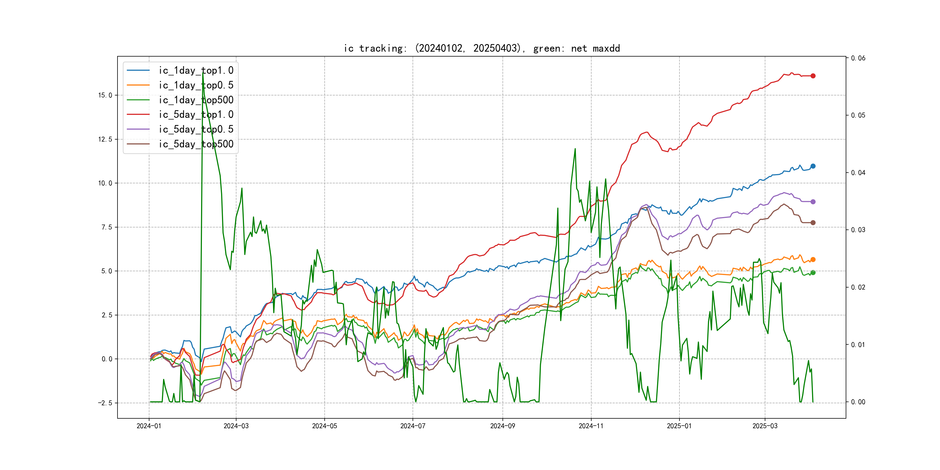Viewport: 940px width, 470px height.
Task: Click the green endpoint dot of ic_1day_top500
Action: pyautogui.click(x=813, y=273)
